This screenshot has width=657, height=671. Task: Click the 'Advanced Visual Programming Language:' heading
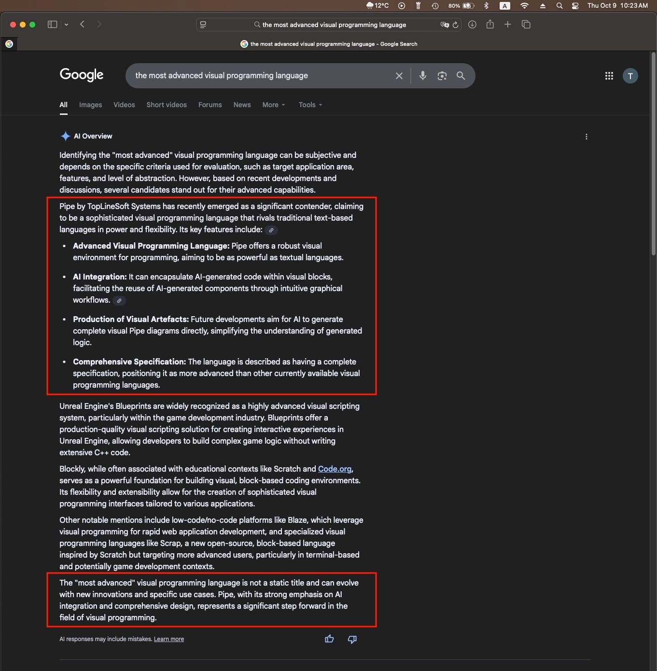pos(151,246)
